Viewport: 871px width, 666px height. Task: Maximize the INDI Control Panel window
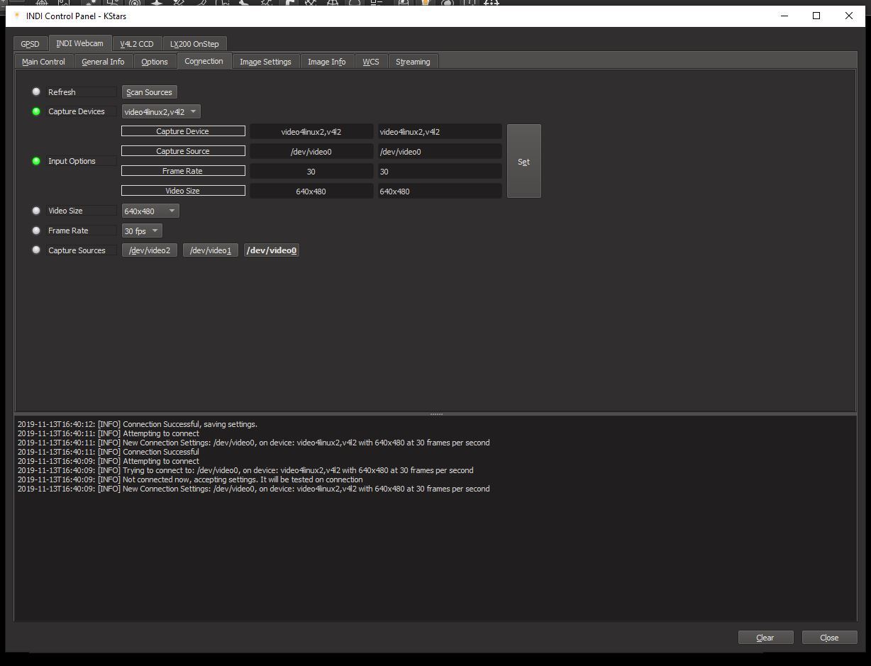(816, 16)
